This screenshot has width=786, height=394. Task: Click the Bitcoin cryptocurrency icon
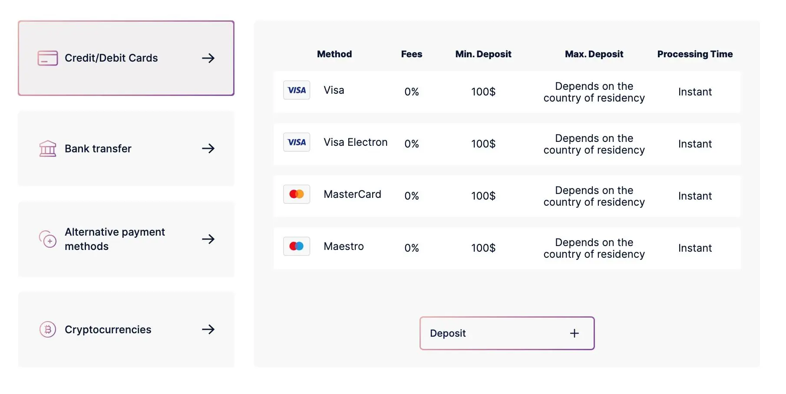click(x=48, y=329)
